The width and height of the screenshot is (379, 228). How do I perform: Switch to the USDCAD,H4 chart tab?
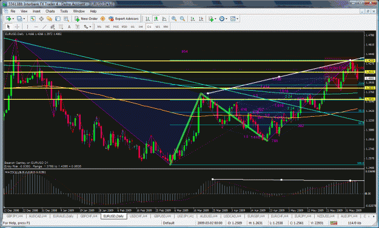tap(232, 216)
